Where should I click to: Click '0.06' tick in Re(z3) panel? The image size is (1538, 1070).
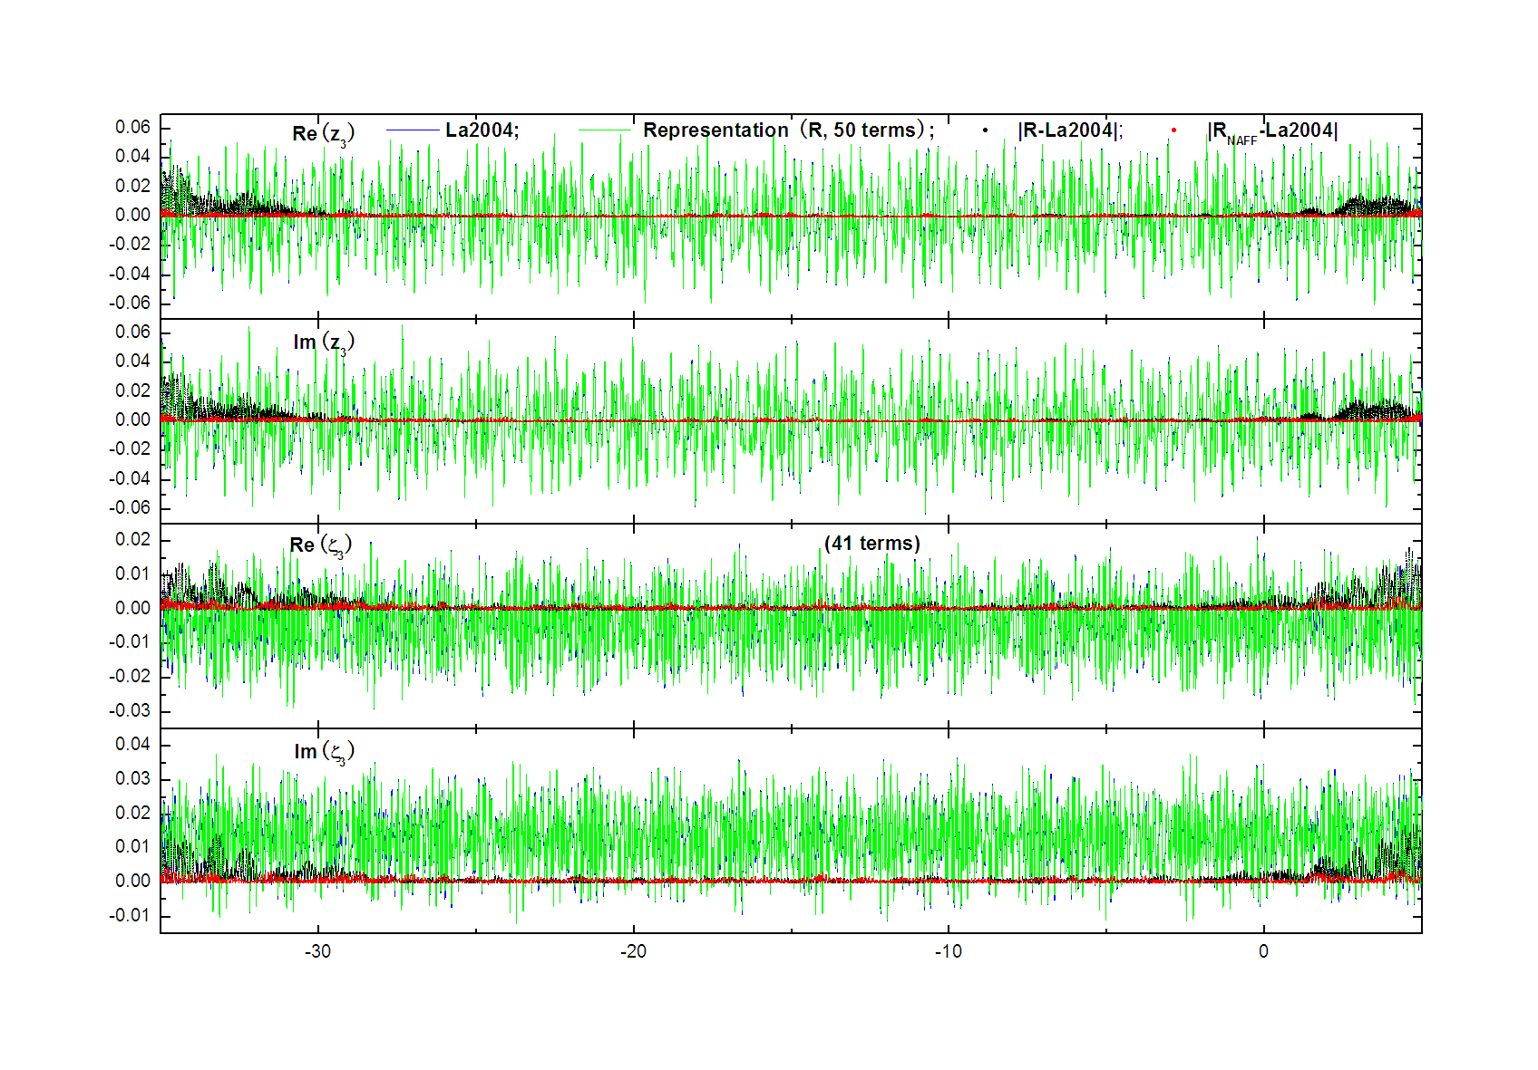point(132,127)
